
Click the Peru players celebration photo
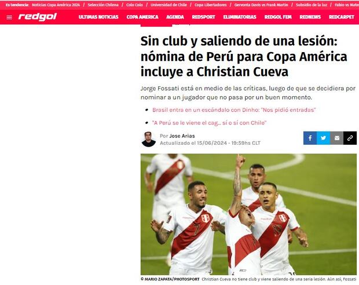coord(248,214)
